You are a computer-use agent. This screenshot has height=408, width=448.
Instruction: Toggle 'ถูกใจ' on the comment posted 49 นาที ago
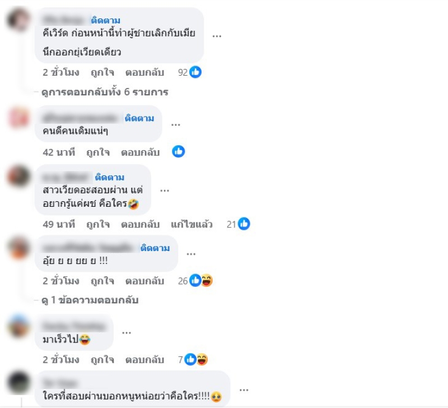tap(98, 224)
